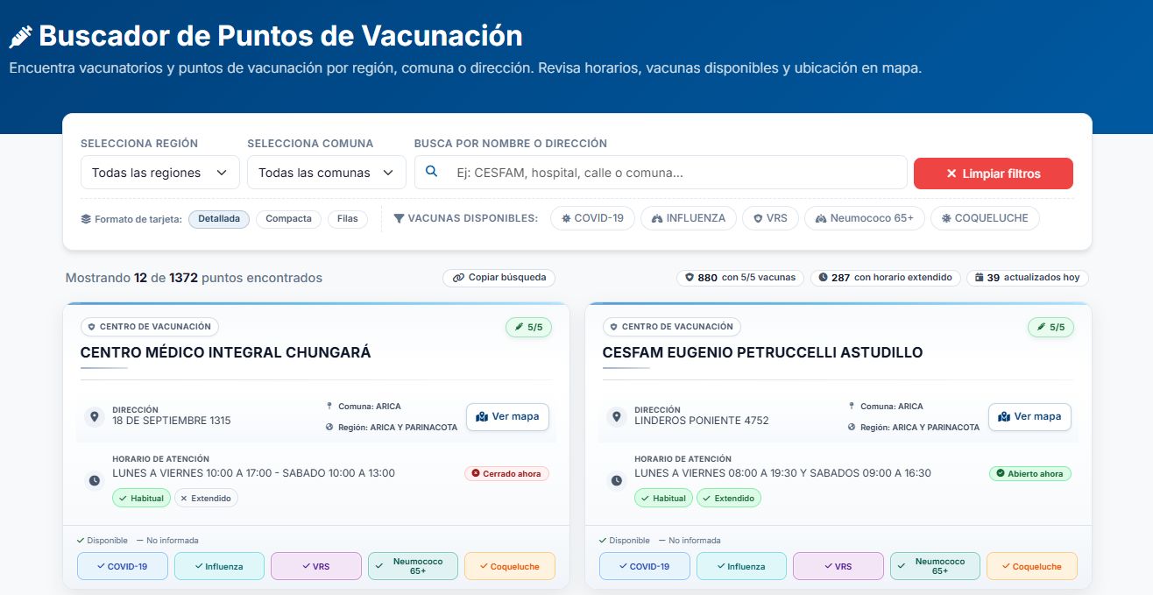Click the magnifier icon in the search bar

click(x=431, y=172)
